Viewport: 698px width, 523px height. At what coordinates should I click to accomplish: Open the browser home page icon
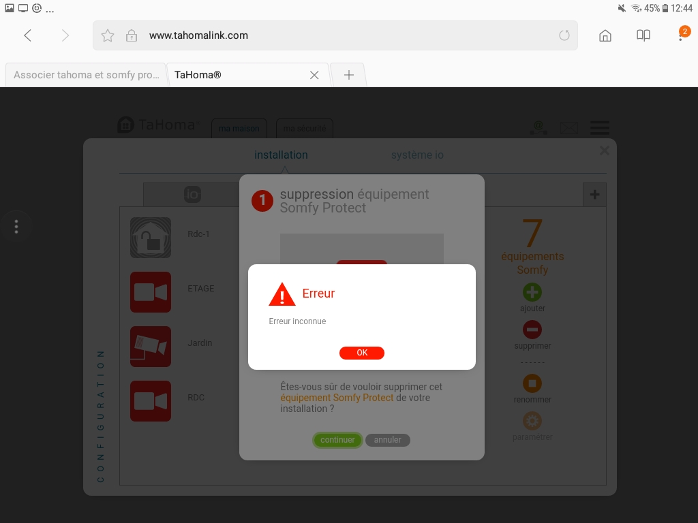click(605, 35)
